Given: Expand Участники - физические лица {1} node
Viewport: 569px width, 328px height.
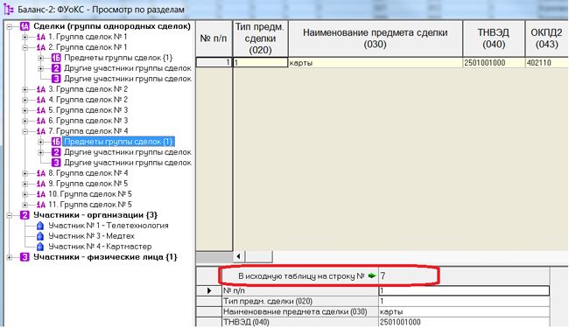Looking at the screenshot, I should click(x=10, y=257).
